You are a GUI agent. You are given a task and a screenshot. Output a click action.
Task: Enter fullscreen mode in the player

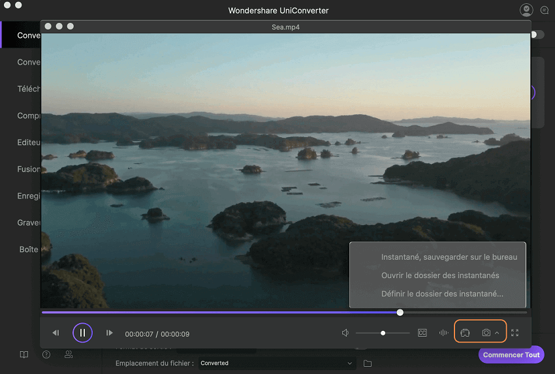point(515,333)
